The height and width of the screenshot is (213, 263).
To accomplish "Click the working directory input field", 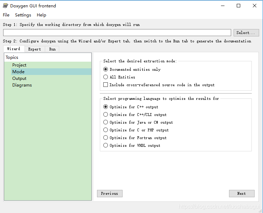I will point(117,33).
